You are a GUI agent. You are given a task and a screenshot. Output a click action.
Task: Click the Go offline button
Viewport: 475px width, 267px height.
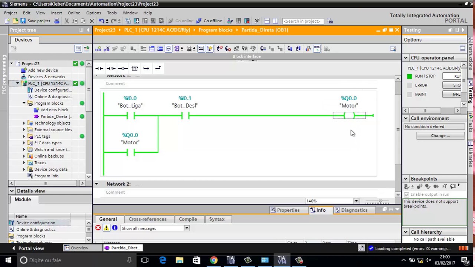[209, 21]
